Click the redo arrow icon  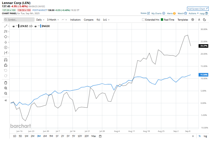(x=6, y=76)
